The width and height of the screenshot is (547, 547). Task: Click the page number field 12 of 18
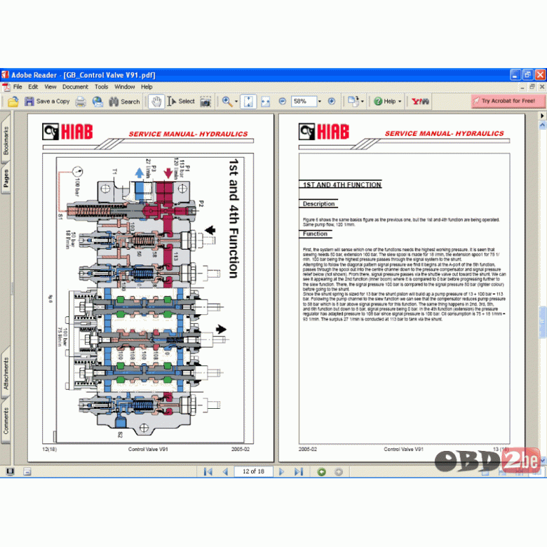coord(253,471)
